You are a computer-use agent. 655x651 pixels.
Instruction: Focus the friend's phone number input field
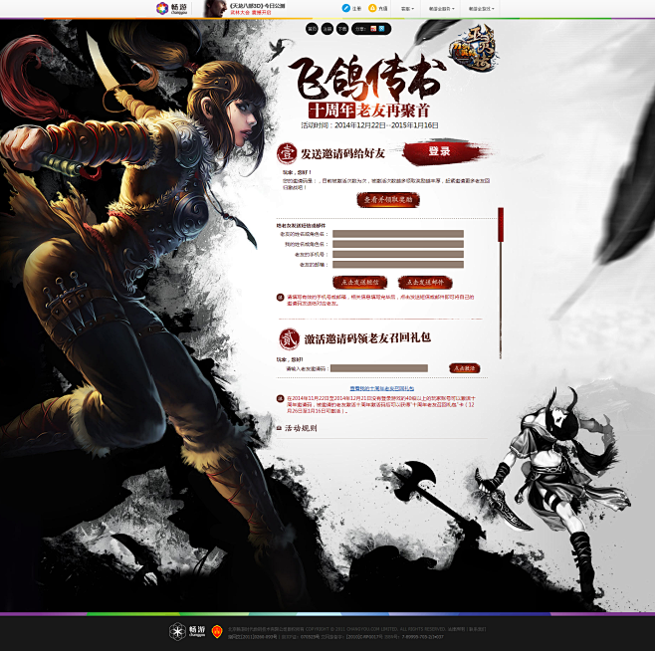398,254
